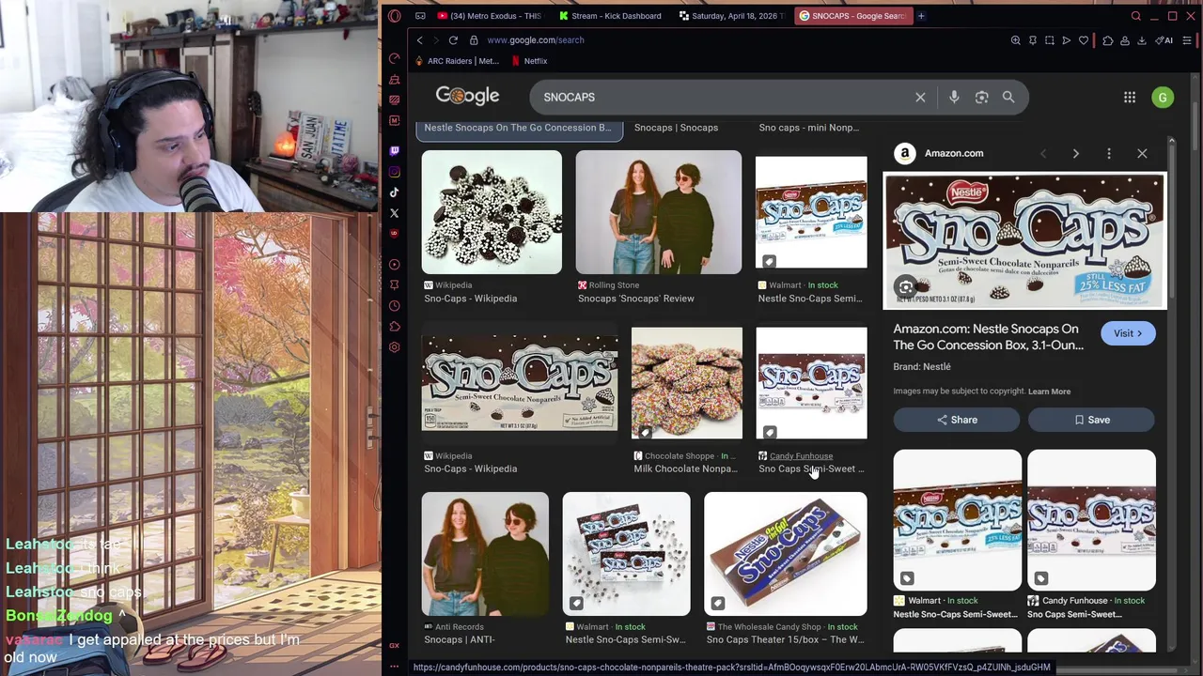Switch to the Stream - Kick Dashboard tab
Screen dimensions: 1203x676
click(x=609, y=16)
